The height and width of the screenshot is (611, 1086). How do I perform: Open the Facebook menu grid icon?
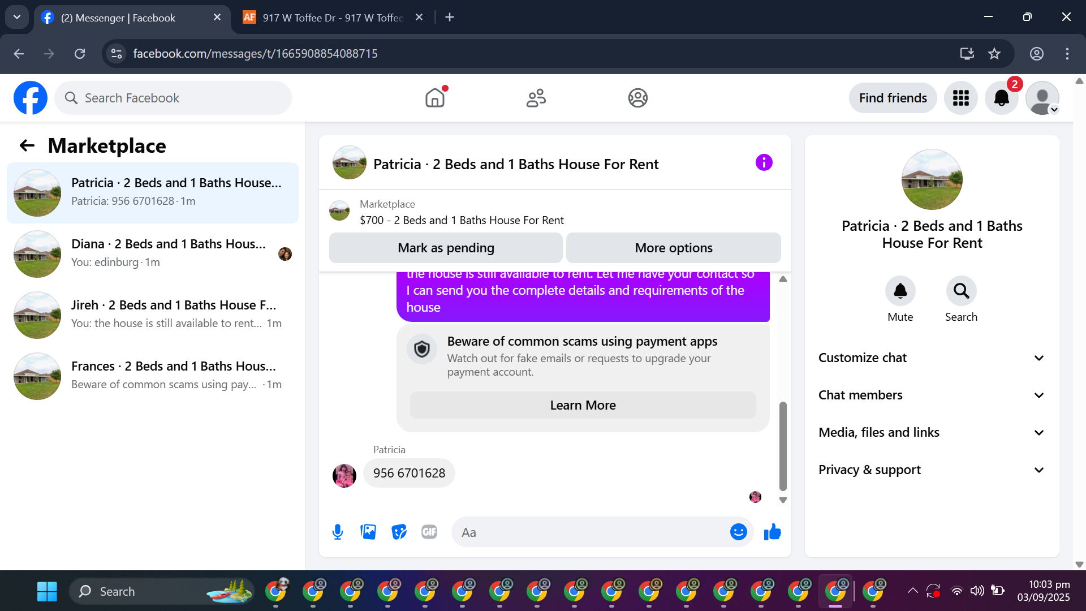click(x=960, y=98)
